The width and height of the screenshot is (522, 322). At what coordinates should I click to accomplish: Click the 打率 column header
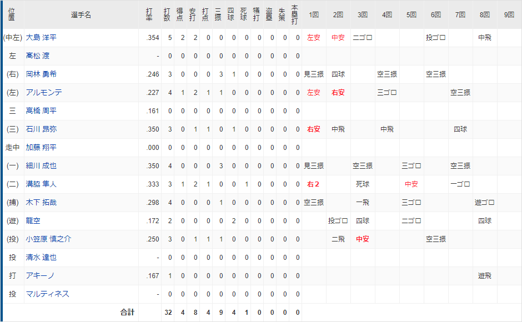coord(149,15)
